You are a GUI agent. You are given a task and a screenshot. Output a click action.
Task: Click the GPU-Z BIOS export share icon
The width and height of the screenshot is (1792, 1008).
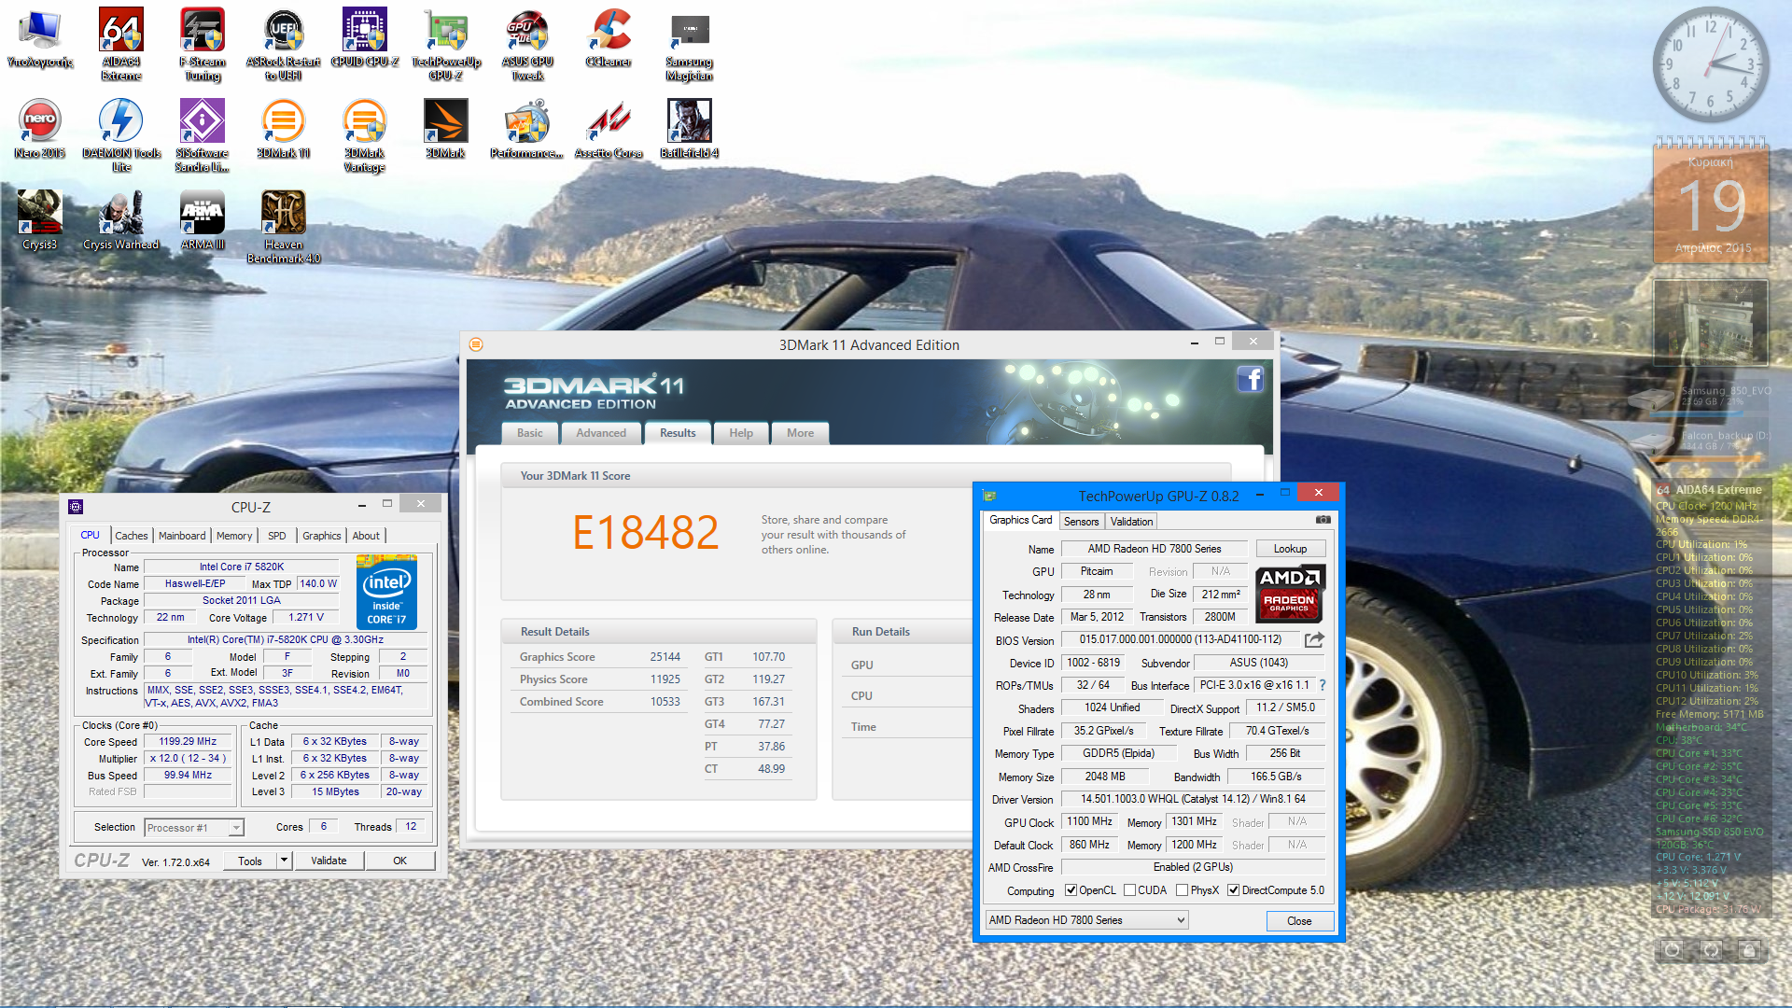(1314, 639)
